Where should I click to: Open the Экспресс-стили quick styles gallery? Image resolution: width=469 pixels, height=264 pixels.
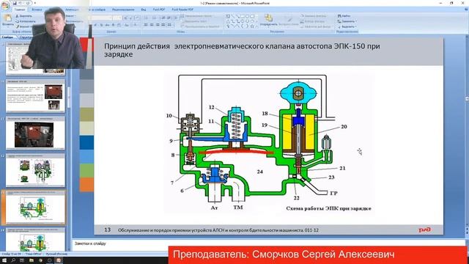coord(288,20)
